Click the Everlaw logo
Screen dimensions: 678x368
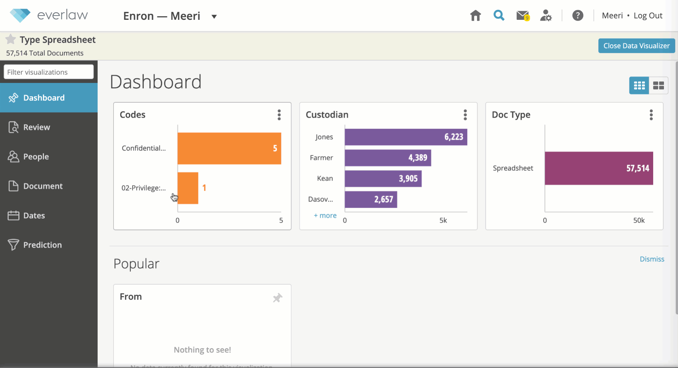click(48, 15)
